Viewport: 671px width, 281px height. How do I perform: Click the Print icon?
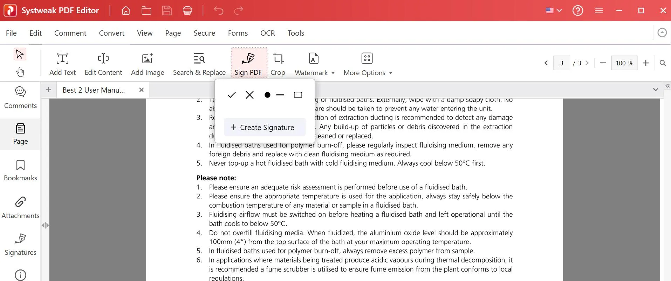pyautogui.click(x=187, y=10)
